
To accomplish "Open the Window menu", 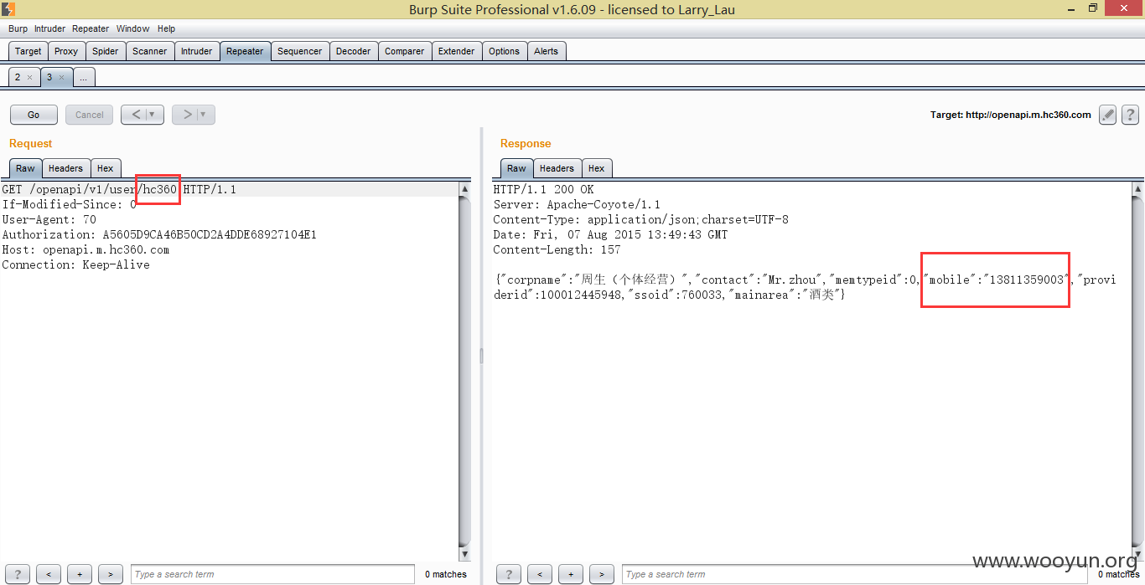I will point(133,28).
